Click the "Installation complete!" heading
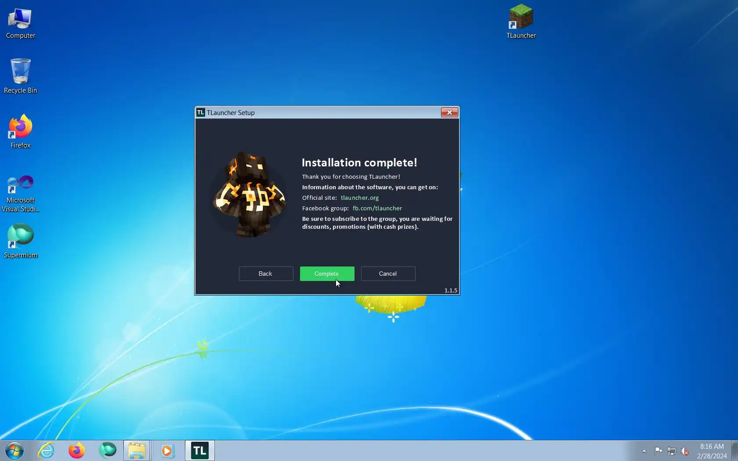 [x=359, y=163]
